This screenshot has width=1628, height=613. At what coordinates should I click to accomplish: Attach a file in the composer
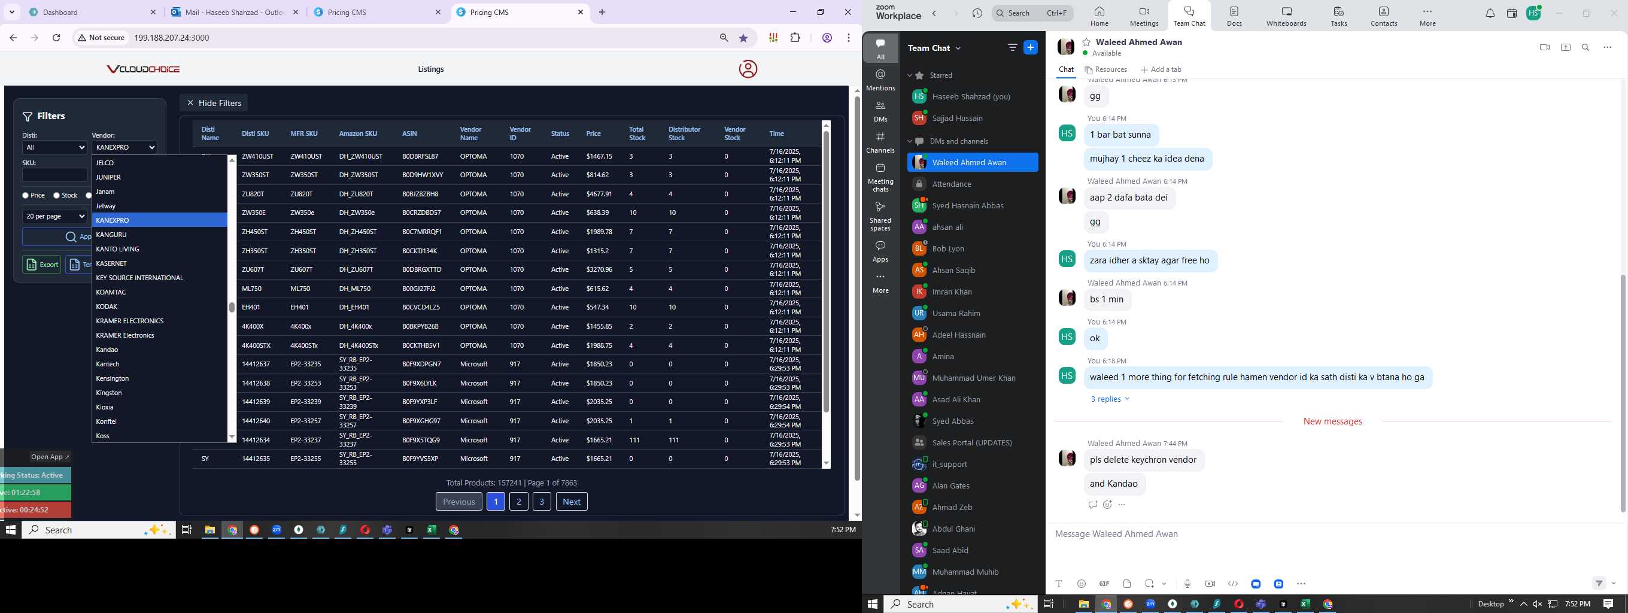click(x=1127, y=584)
